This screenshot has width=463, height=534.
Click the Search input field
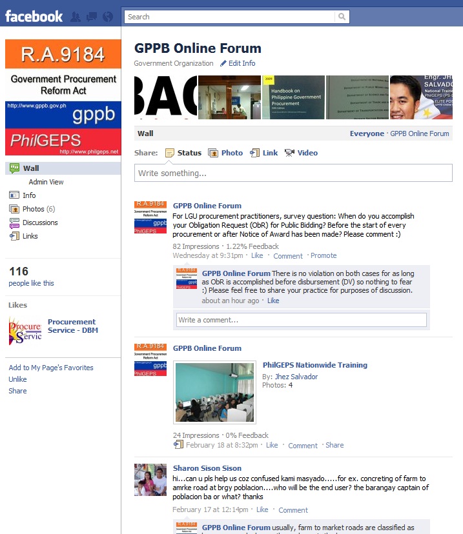229,17
